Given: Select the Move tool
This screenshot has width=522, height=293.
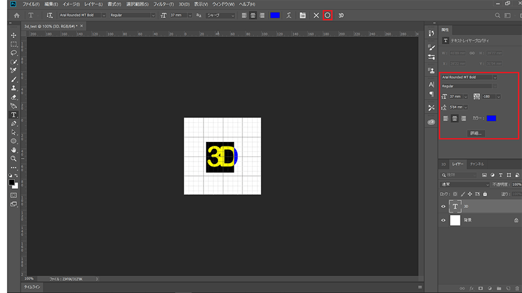Looking at the screenshot, I should tap(13, 35).
